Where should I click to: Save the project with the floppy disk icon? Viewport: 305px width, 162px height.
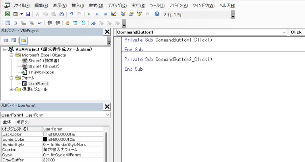pyautogui.click(x=28, y=14)
